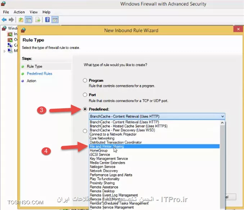Select the Monitoring tree icon

pyautogui.click(x=10, y=51)
